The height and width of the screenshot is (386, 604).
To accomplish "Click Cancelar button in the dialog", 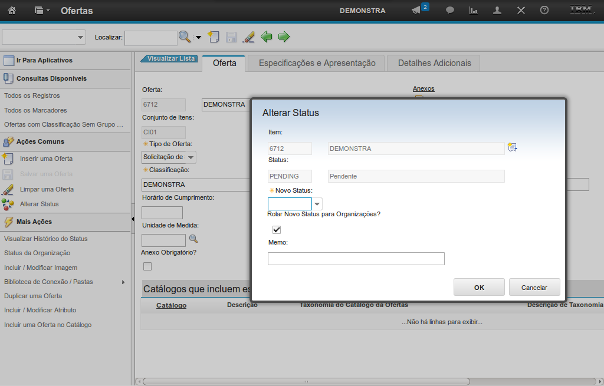I will point(534,288).
